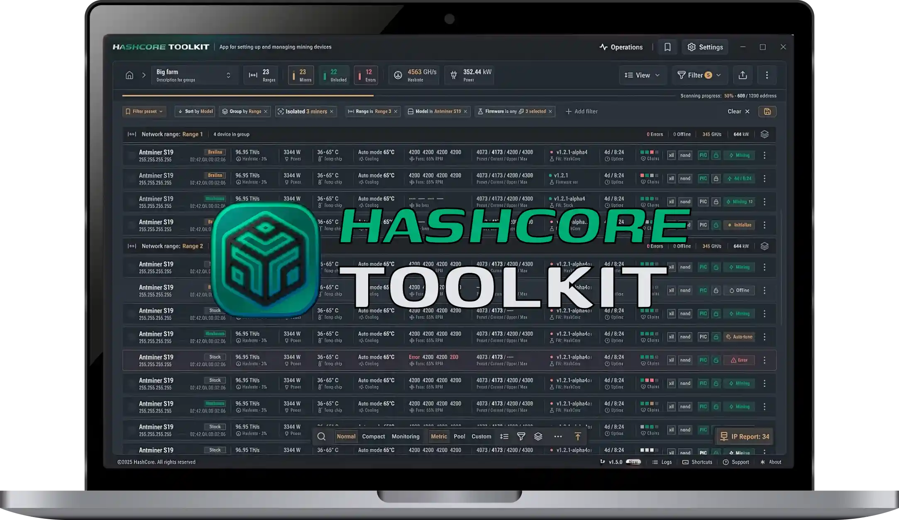Switch to the Custom tab
Viewport: 899px width, 520px height.
481,436
